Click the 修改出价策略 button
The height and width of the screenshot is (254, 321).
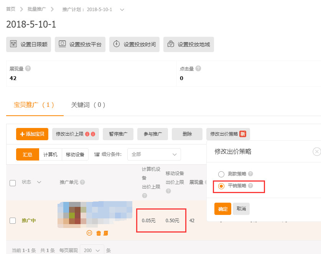click(228, 134)
